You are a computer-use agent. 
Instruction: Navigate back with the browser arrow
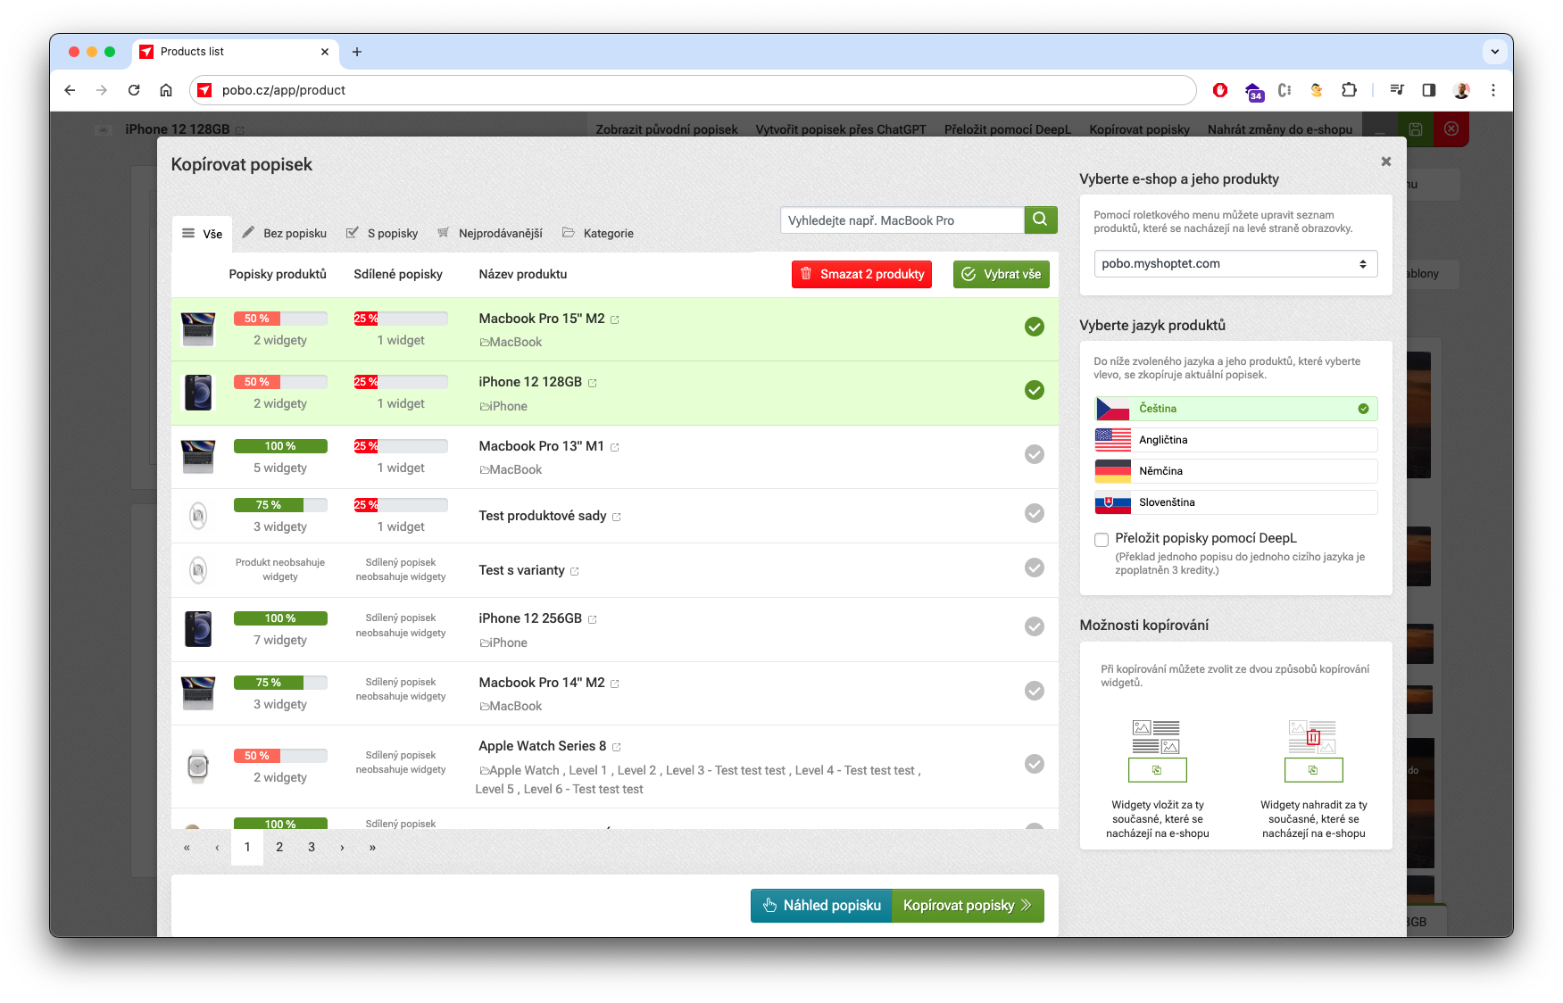click(70, 90)
